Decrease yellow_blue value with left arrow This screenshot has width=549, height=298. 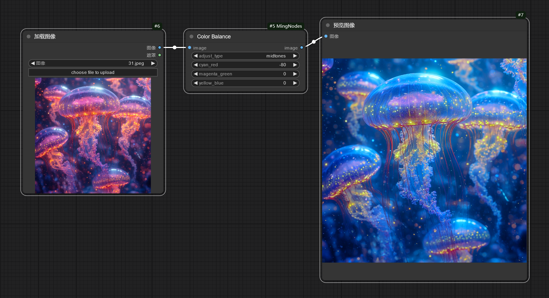pyautogui.click(x=196, y=83)
